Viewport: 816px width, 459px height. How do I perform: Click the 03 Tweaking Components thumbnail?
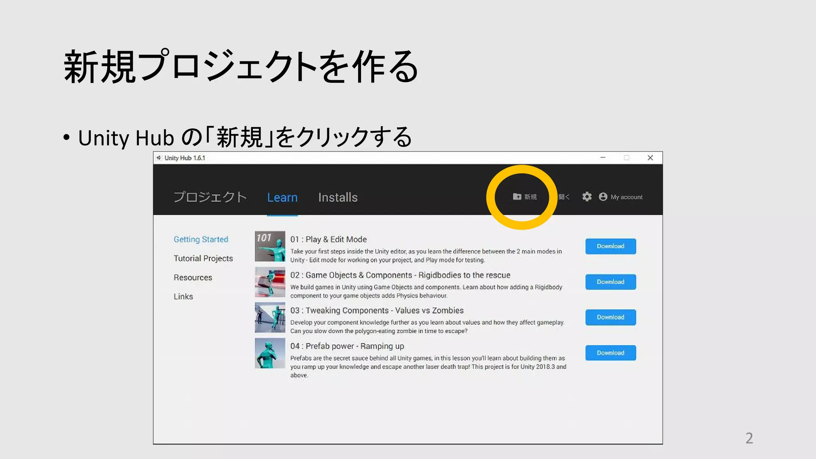pos(270,318)
